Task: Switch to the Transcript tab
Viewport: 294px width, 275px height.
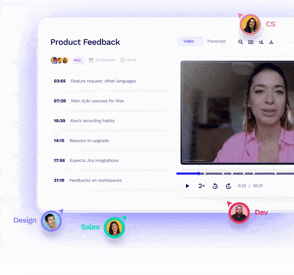Action: pyautogui.click(x=216, y=41)
